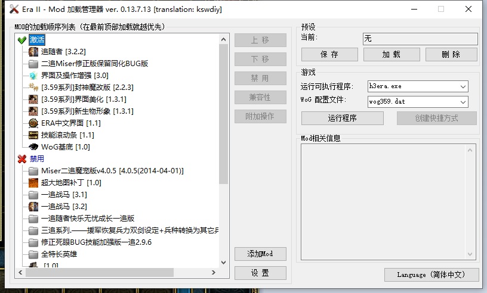Click the 超大地图补丁 [1.0] mod icon
Viewport: 487px width, 293px height.
pyautogui.click(x=33, y=183)
